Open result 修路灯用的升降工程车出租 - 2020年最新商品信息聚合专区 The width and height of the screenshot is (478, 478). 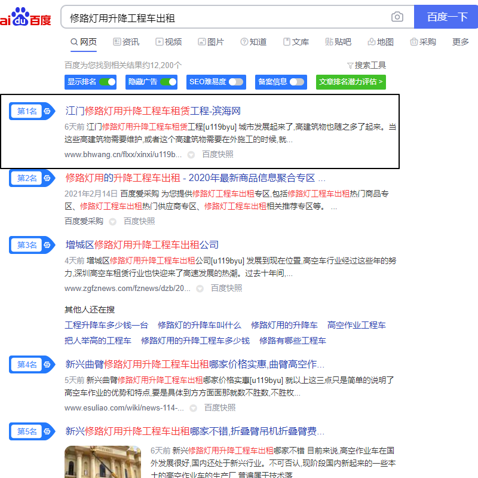[195, 178]
